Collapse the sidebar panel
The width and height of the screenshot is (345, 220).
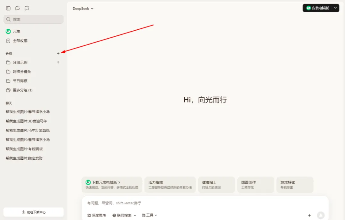pyautogui.click(x=8, y=8)
